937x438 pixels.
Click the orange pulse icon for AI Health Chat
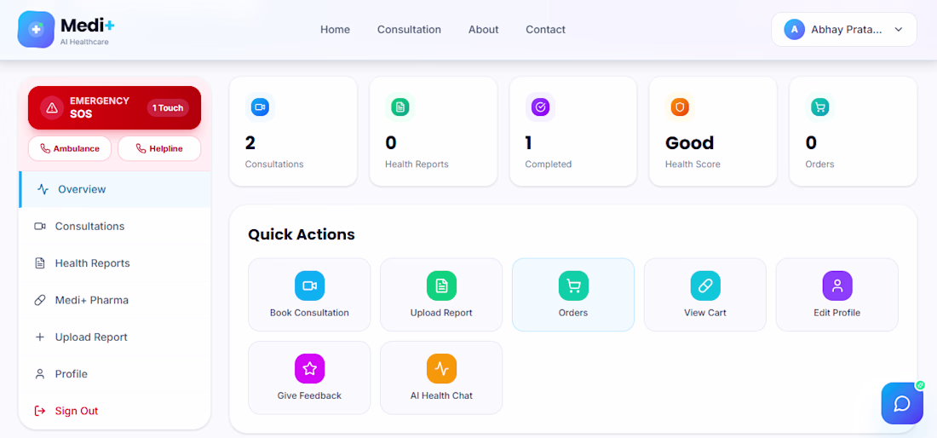441,369
